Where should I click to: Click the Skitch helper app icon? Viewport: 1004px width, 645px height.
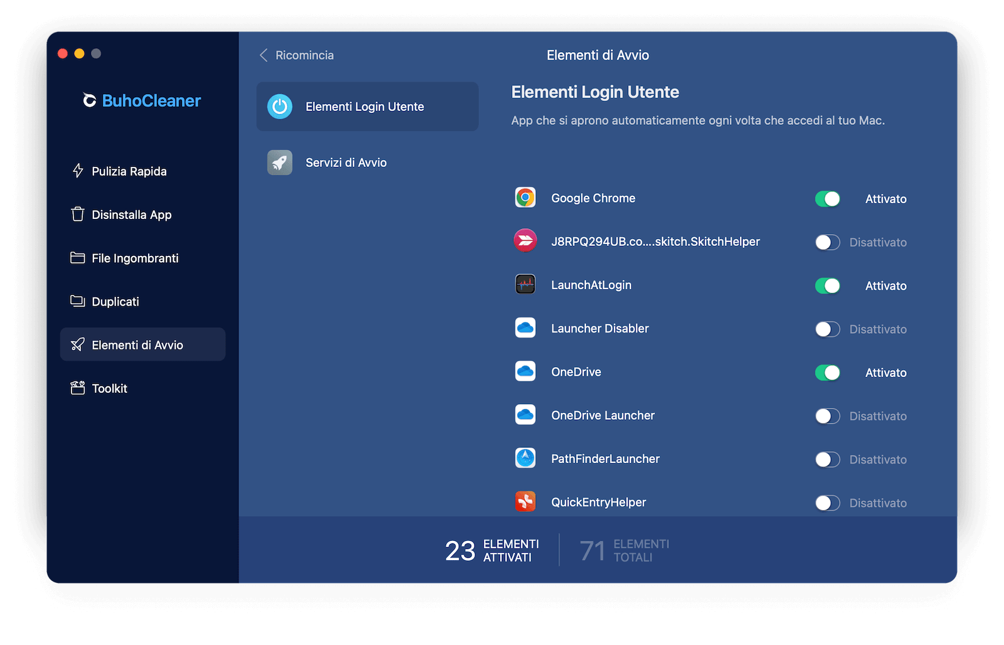point(525,240)
